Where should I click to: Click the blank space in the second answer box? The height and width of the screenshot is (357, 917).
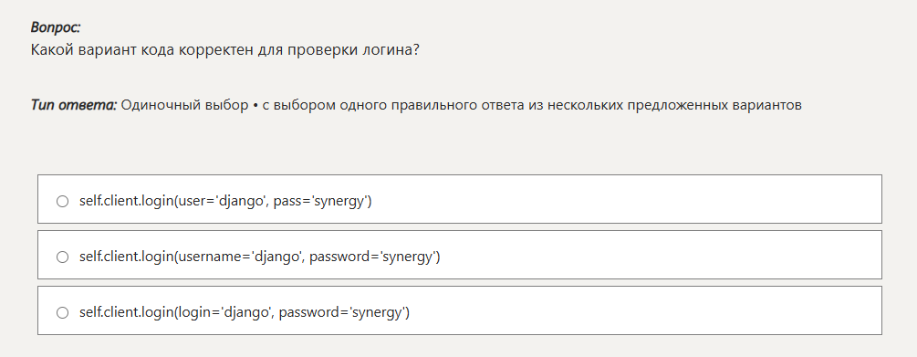[660, 255]
